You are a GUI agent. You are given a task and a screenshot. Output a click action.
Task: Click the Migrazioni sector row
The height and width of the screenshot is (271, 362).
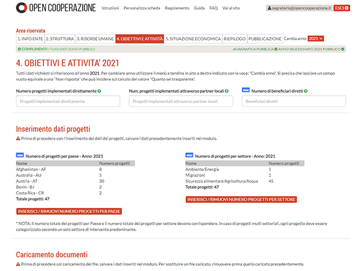click(245, 175)
